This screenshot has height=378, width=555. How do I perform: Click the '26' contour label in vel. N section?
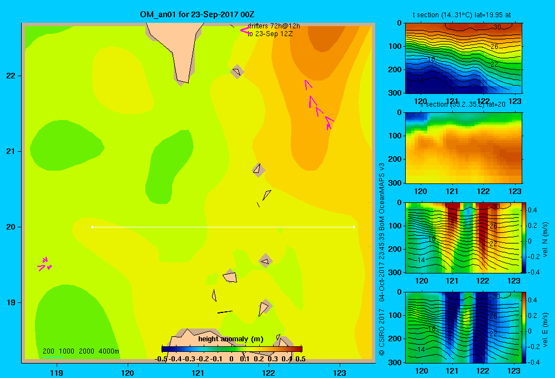coord(493,226)
